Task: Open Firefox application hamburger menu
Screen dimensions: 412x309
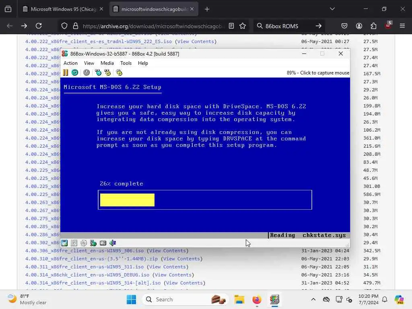Action: [x=402, y=26]
